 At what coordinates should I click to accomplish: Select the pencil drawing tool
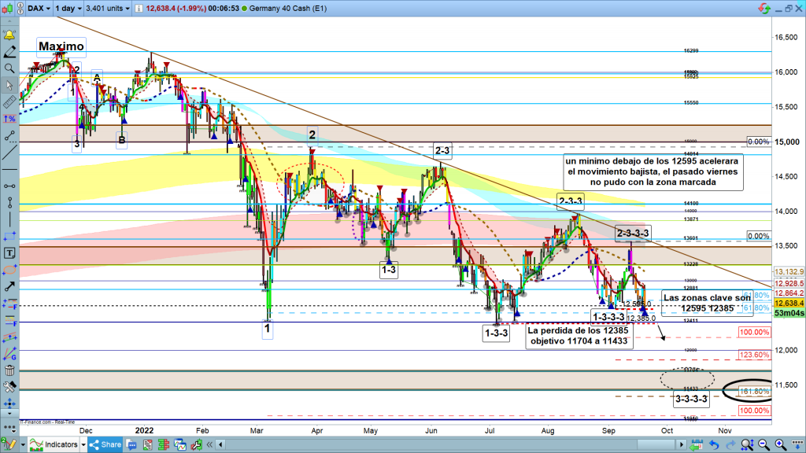(x=10, y=52)
